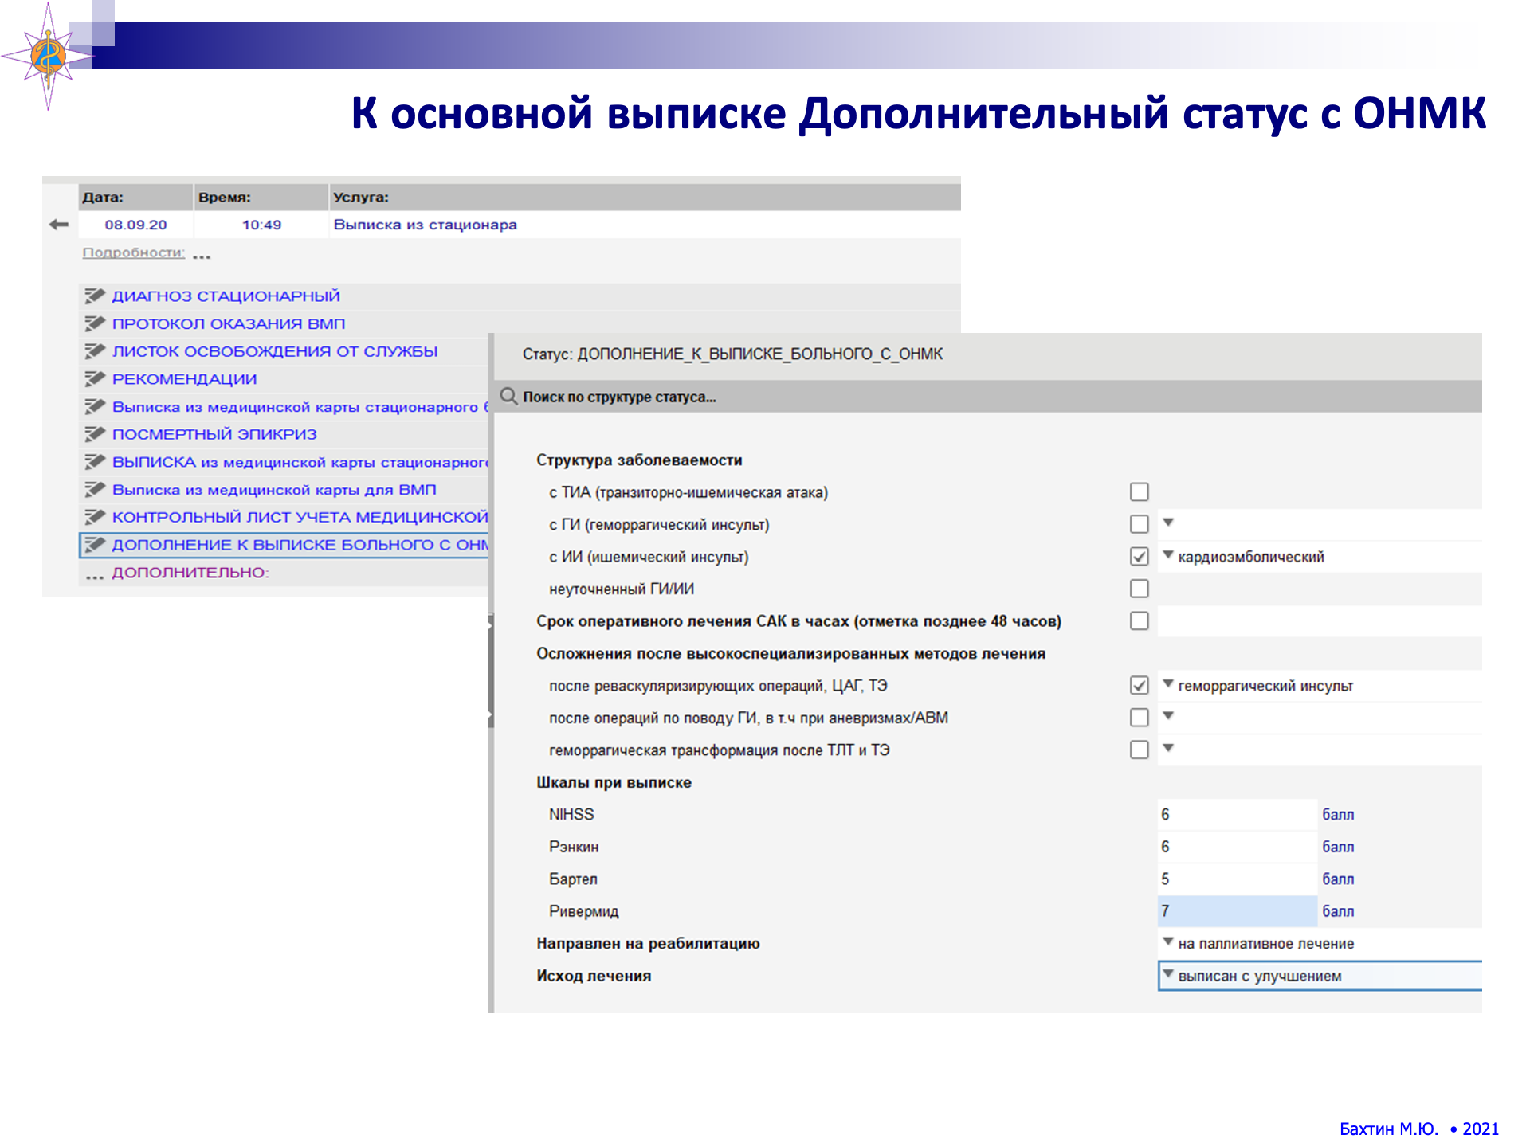Viewport: 1530px width, 1147px height.
Task: Click the Ривермид score field
Action: click(1237, 911)
